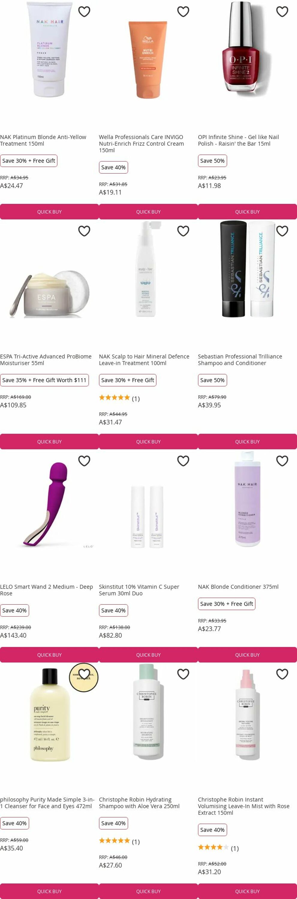Toggle wishlist heart for NAK Blonde Conditioner
Screen dimensions: 297x899
pyautogui.click(x=282, y=461)
